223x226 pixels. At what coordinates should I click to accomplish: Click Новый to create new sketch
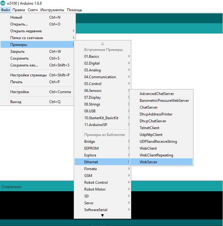click(x=16, y=17)
